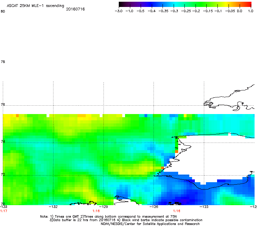Click the -0.2 colorbar label

pos(196,11)
